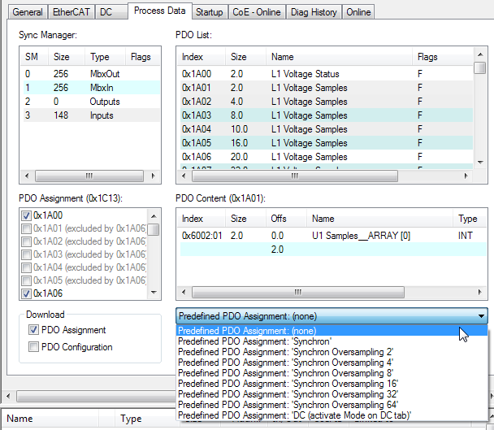494x430 pixels.
Task: Select Sync Manager row 2 Outputs
Action: [x=91, y=102]
